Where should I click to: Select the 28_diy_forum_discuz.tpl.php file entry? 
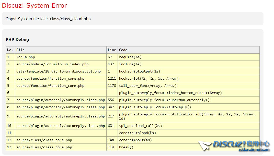[59, 71]
